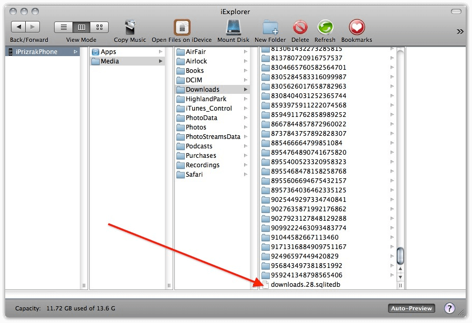472x323 pixels.
Task: Expand Apps folder arrow
Action: (161, 52)
